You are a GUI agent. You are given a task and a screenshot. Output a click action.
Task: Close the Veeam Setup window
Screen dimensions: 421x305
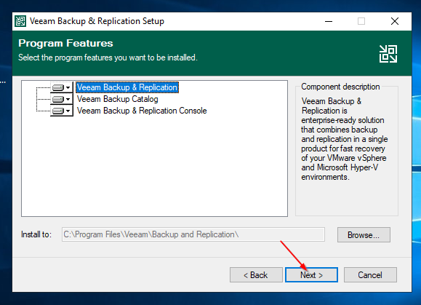coord(395,21)
